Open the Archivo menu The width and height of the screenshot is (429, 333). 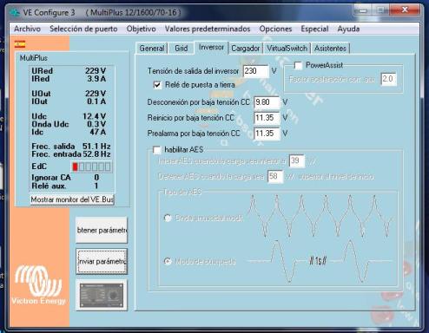point(27,29)
